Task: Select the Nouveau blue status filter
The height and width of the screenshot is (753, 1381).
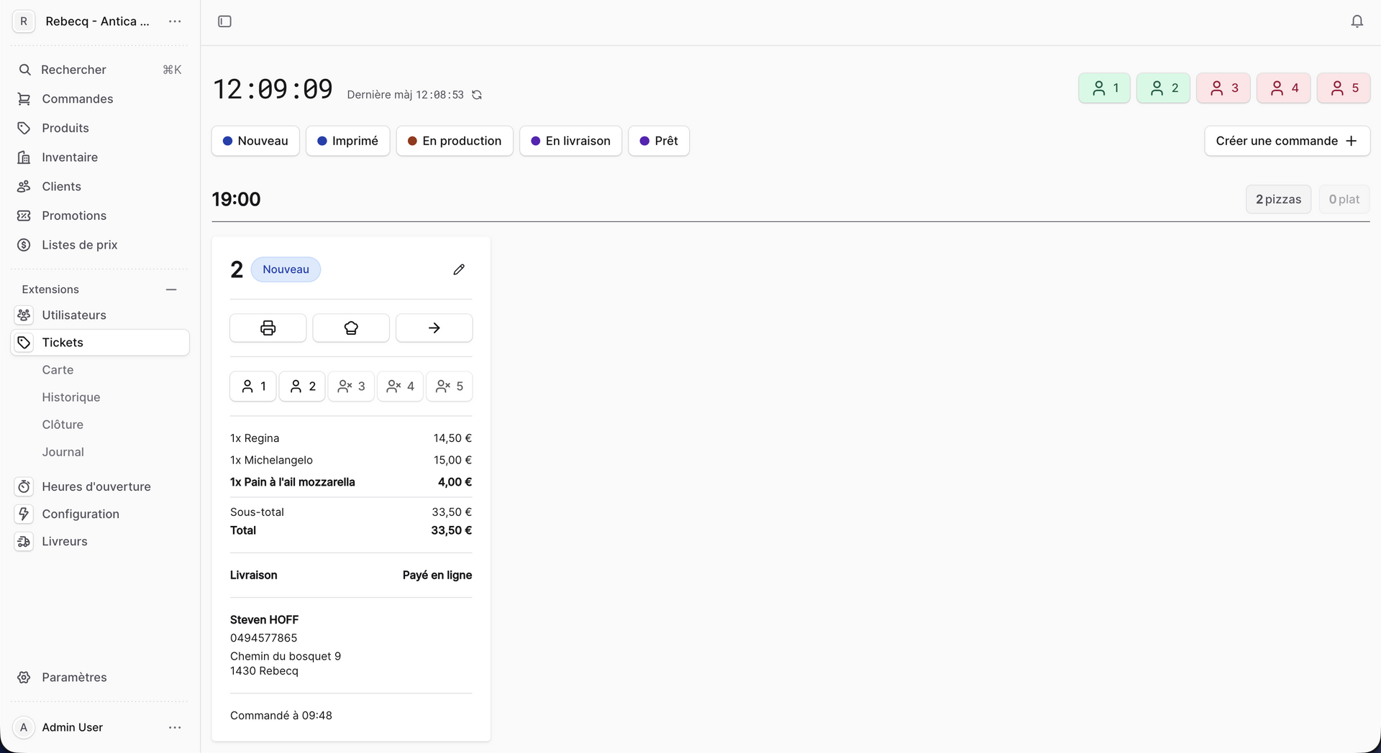Action: tap(255, 141)
